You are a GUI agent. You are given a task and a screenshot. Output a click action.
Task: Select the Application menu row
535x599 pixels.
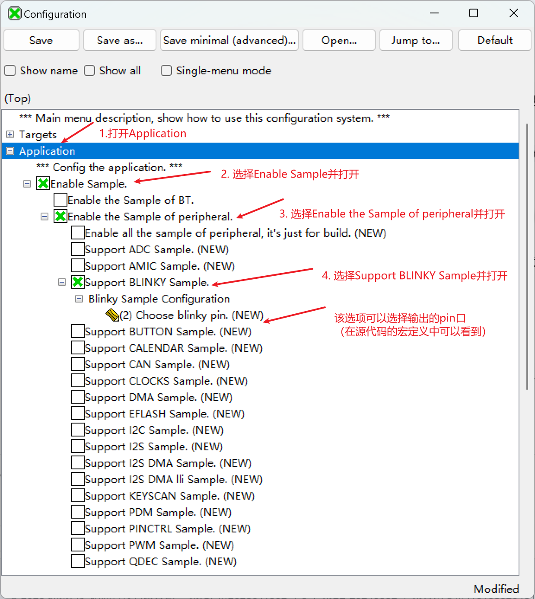pos(47,151)
